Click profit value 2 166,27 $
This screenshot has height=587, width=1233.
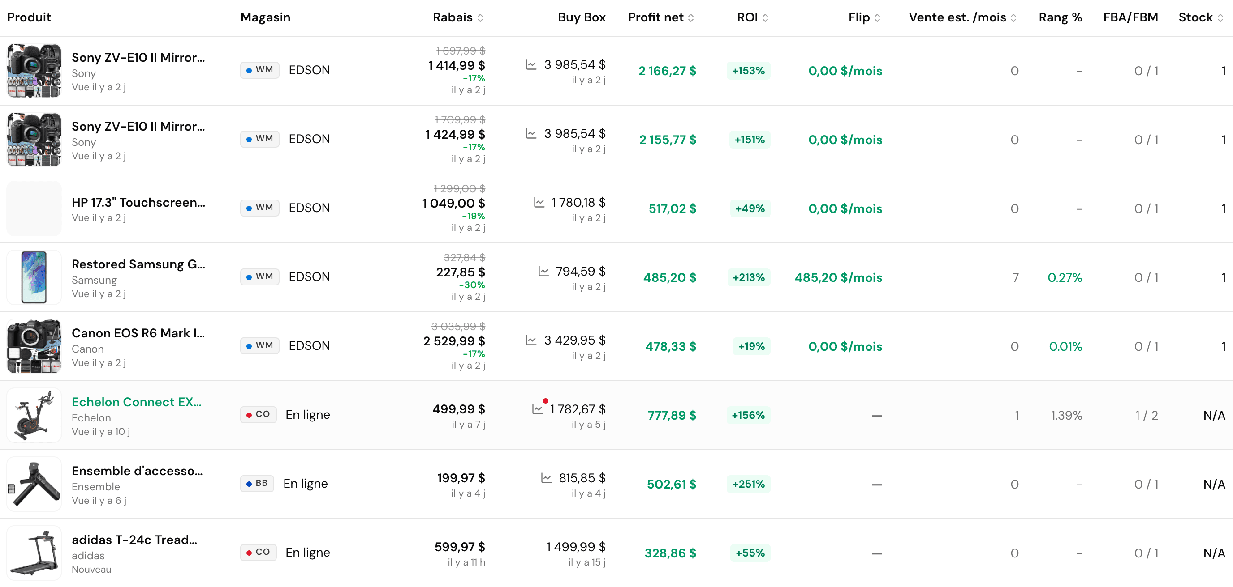click(667, 71)
